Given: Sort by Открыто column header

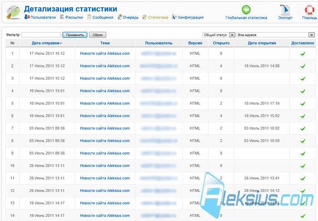Looking at the screenshot, I should pyautogui.click(x=221, y=43).
